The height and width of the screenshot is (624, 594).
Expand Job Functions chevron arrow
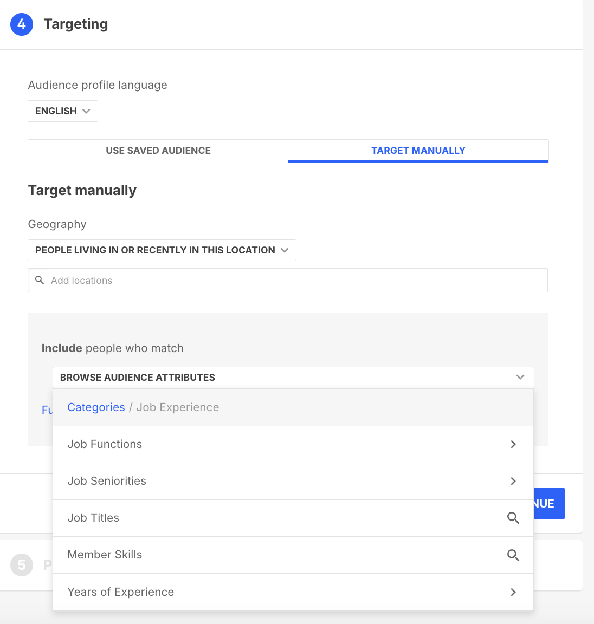(x=513, y=444)
